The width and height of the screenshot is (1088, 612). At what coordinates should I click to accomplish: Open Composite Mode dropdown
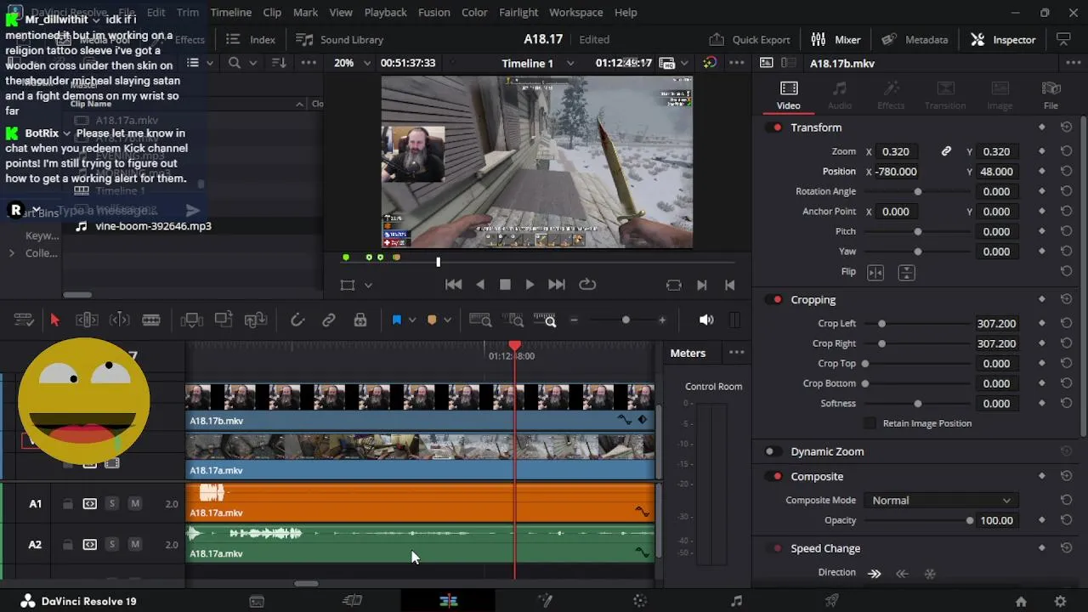click(x=942, y=501)
